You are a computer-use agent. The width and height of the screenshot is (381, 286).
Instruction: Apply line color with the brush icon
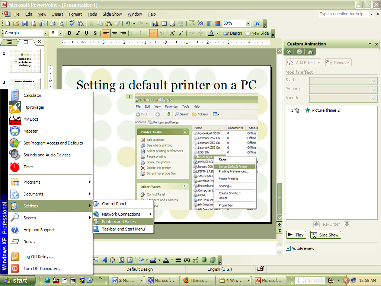(153, 260)
